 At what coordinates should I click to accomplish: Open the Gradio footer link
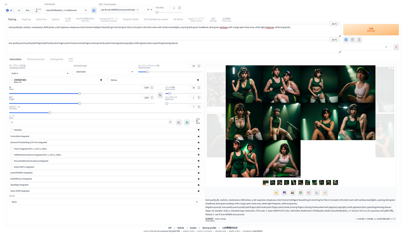coord(193,227)
